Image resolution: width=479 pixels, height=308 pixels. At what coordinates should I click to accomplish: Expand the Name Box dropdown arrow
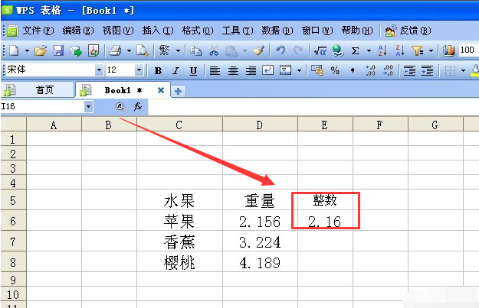pos(89,107)
